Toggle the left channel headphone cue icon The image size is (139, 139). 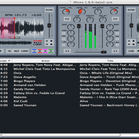pyautogui.click(x=67, y=51)
